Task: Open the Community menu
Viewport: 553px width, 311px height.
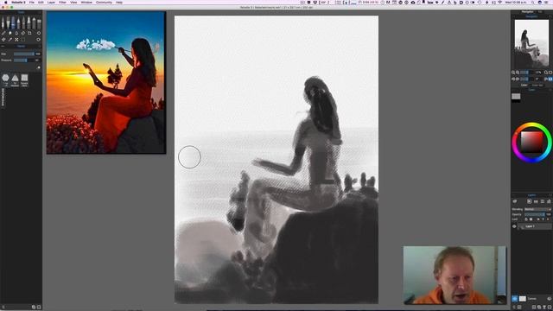Action: [104, 2]
